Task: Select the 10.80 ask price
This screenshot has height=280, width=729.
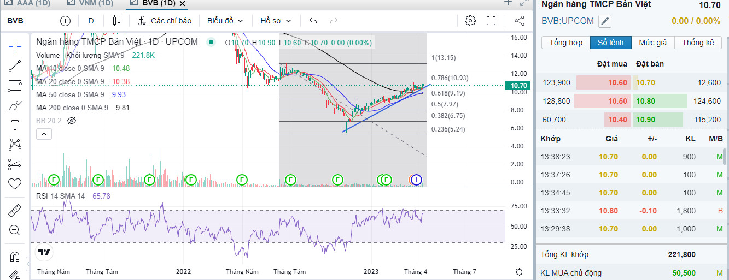Action: click(646, 101)
